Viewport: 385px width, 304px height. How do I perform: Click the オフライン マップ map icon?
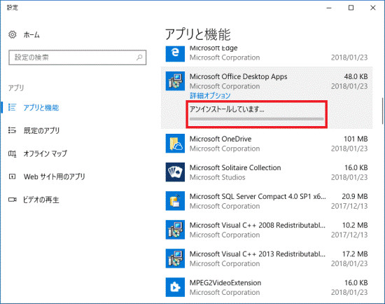12,153
